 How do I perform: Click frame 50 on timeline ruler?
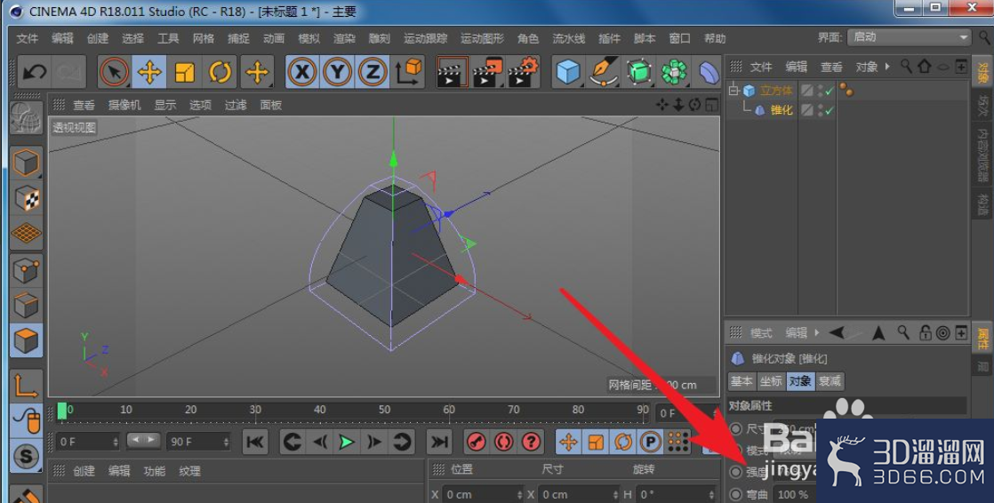(x=385, y=410)
